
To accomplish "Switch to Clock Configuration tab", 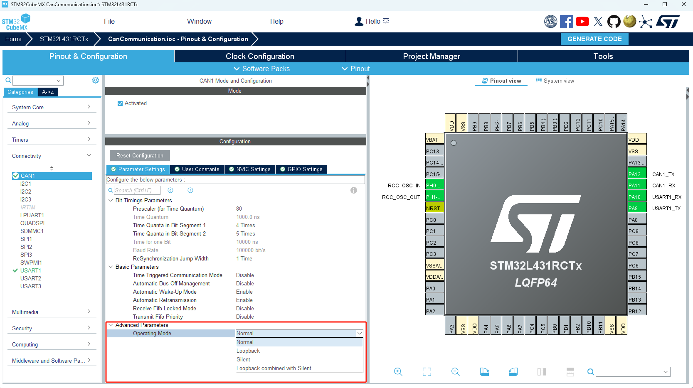I will (x=260, y=56).
